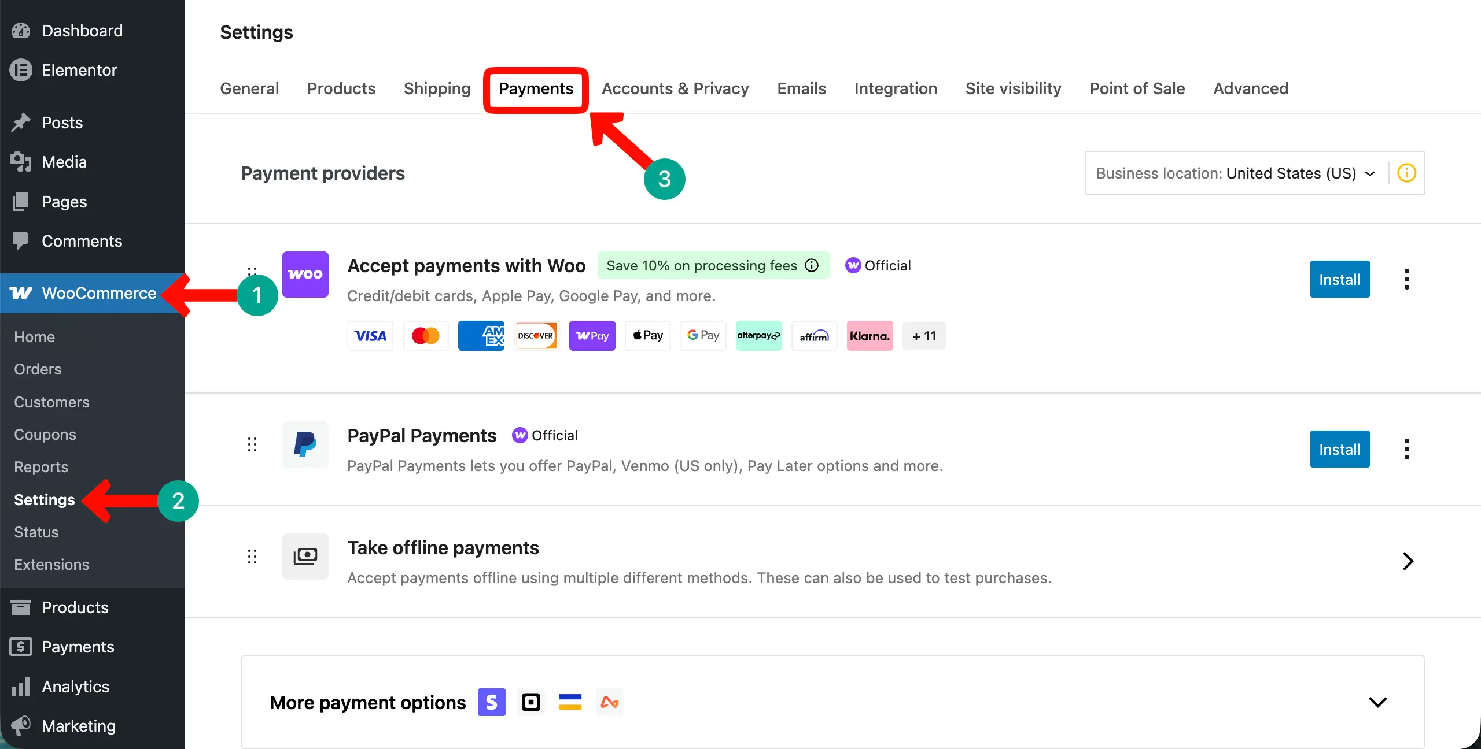Open Customers submenu item
The height and width of the screenshot is (749, 1481).
(51, 402)
